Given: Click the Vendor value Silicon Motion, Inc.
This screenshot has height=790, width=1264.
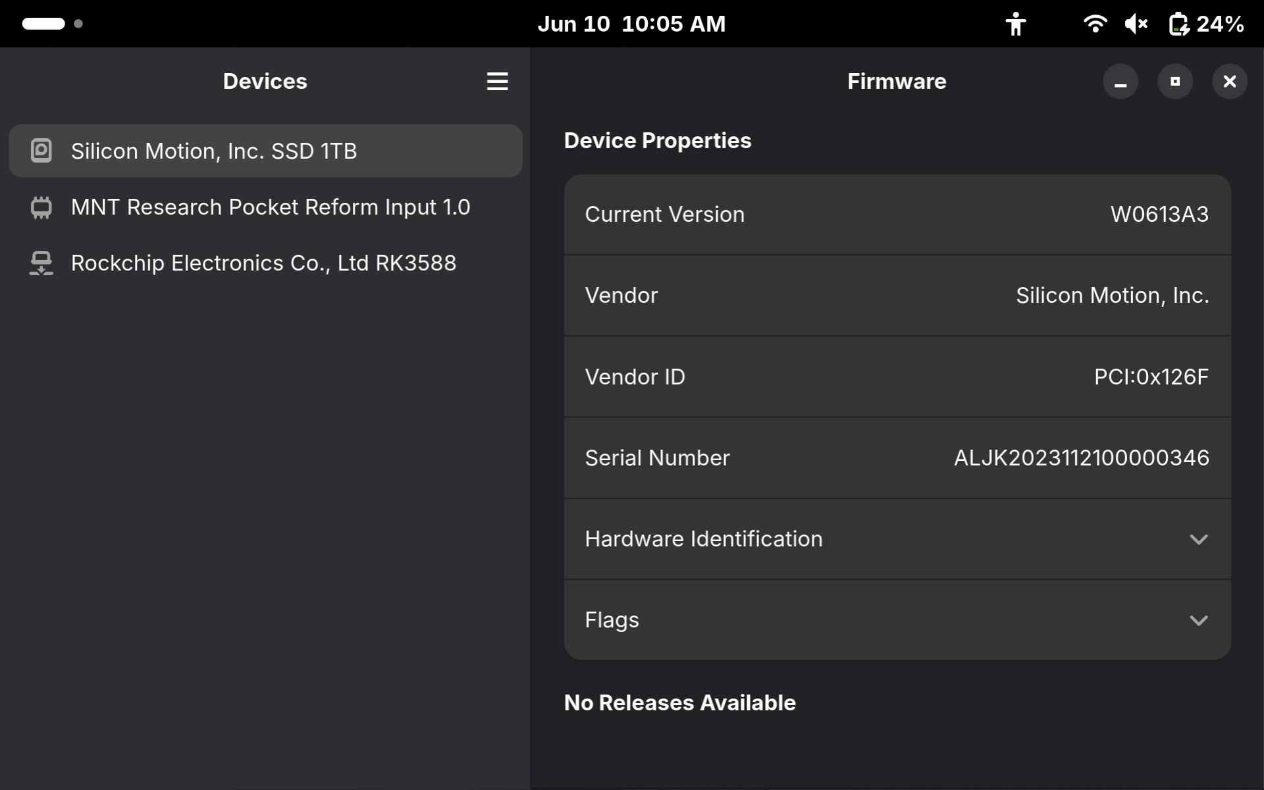Looking at the screenshot, I should click(1112, 296).
